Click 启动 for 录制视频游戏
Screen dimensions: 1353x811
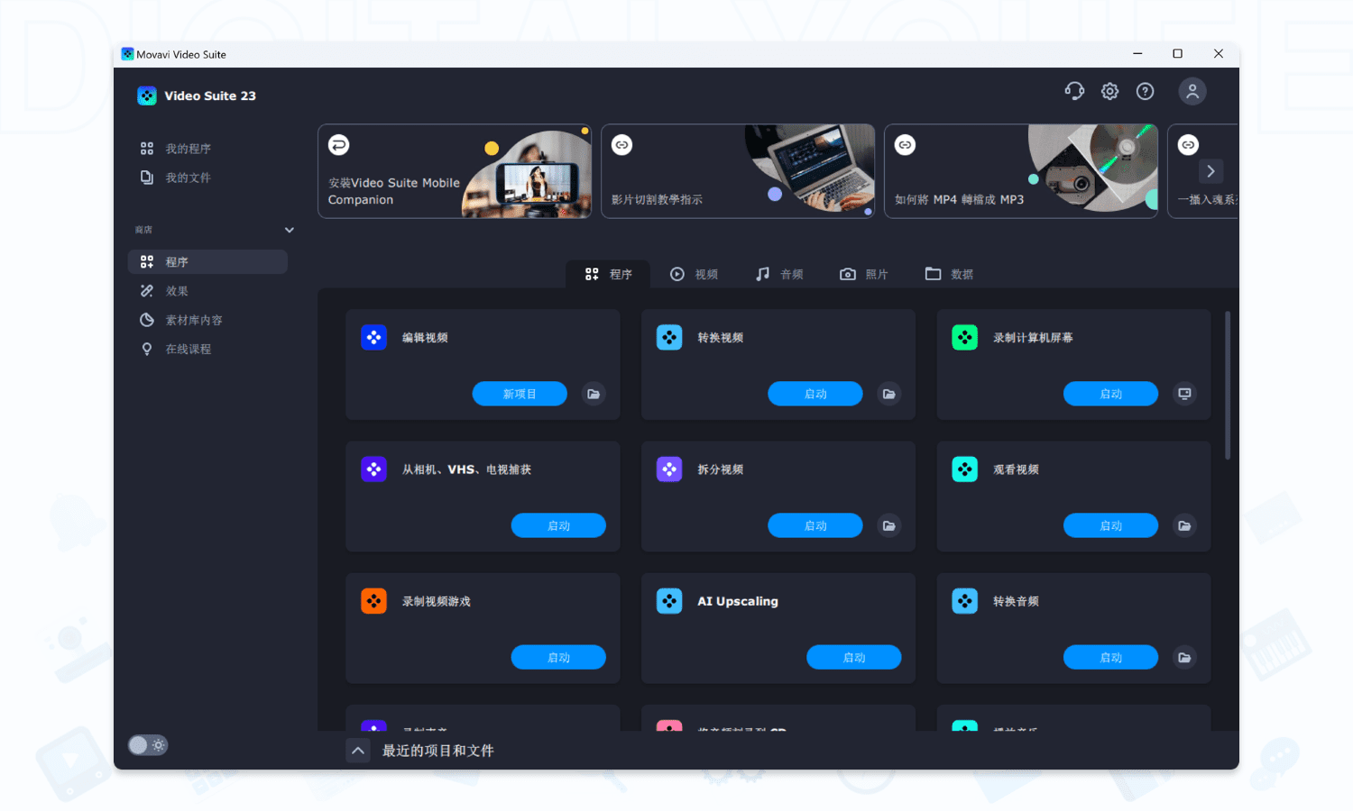coord(558,657)
